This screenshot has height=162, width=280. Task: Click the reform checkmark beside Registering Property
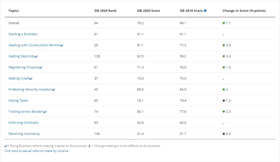pos(41,68)
